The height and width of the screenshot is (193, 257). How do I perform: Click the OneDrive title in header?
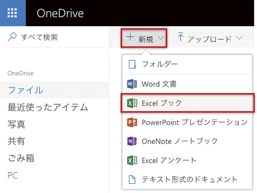tap(60, 13)
